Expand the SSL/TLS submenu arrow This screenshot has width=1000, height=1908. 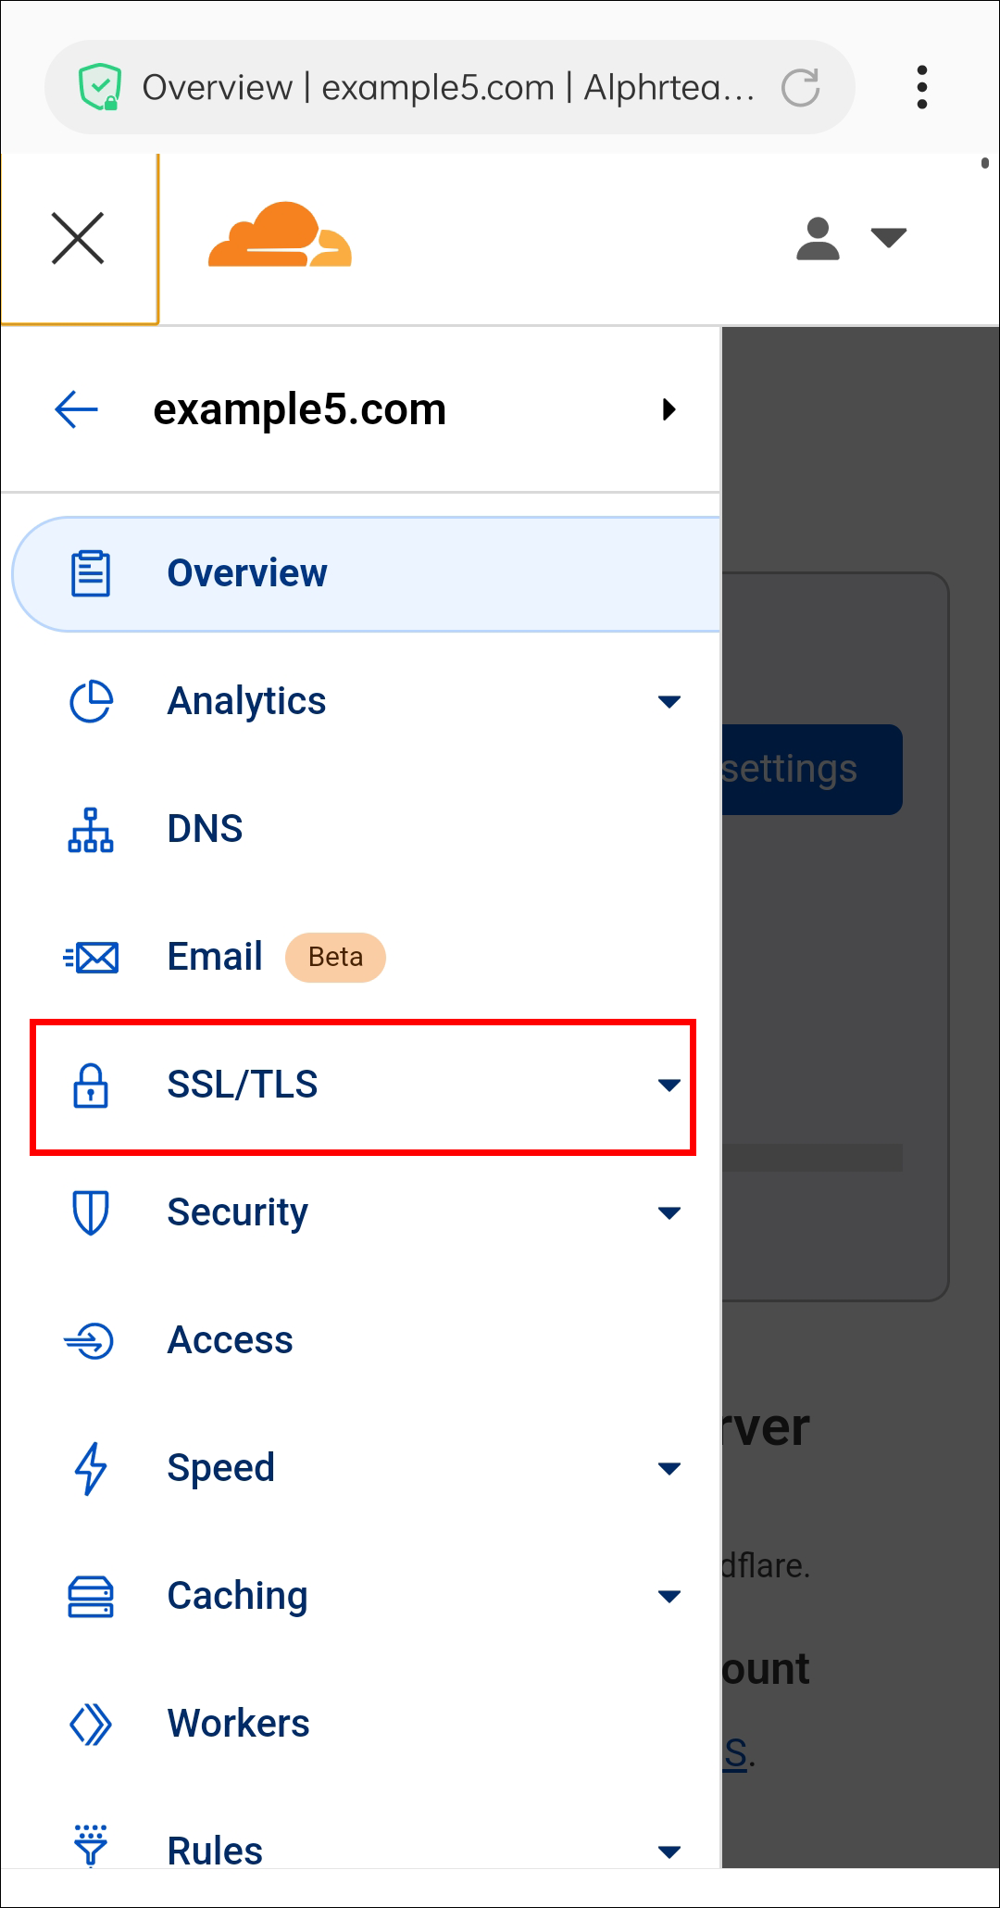[669, 1085]
